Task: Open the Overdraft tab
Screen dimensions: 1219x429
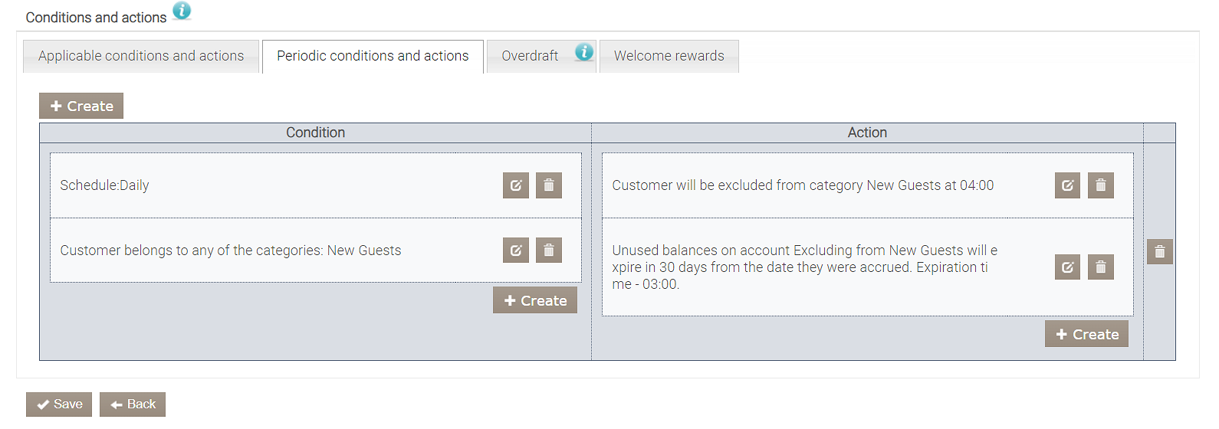Action: (x=530, y=56)
